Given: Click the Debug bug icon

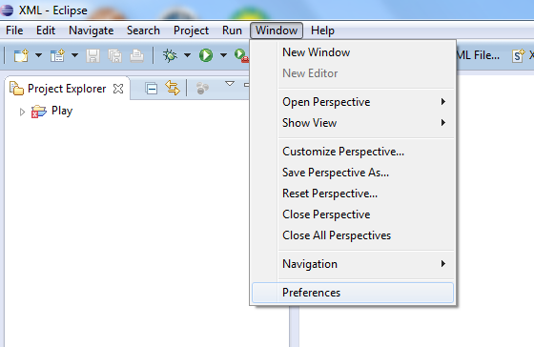Looking at the screenshot, I should click(170, 55).
